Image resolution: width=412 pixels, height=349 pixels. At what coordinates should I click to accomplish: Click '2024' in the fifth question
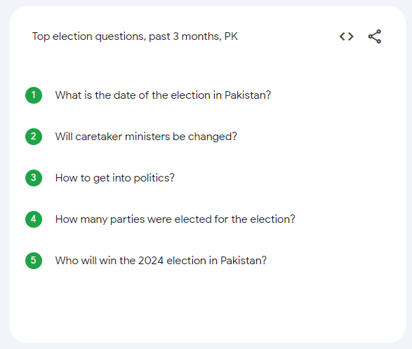click(x=151, y=261)
